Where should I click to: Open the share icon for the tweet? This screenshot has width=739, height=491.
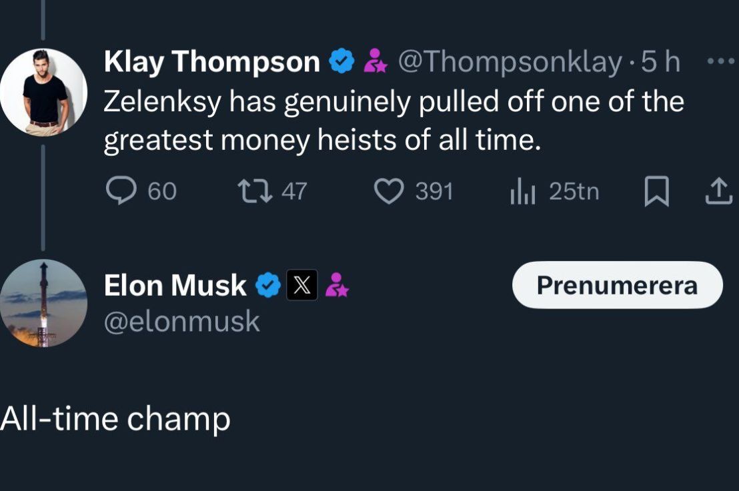coord(718,191)
